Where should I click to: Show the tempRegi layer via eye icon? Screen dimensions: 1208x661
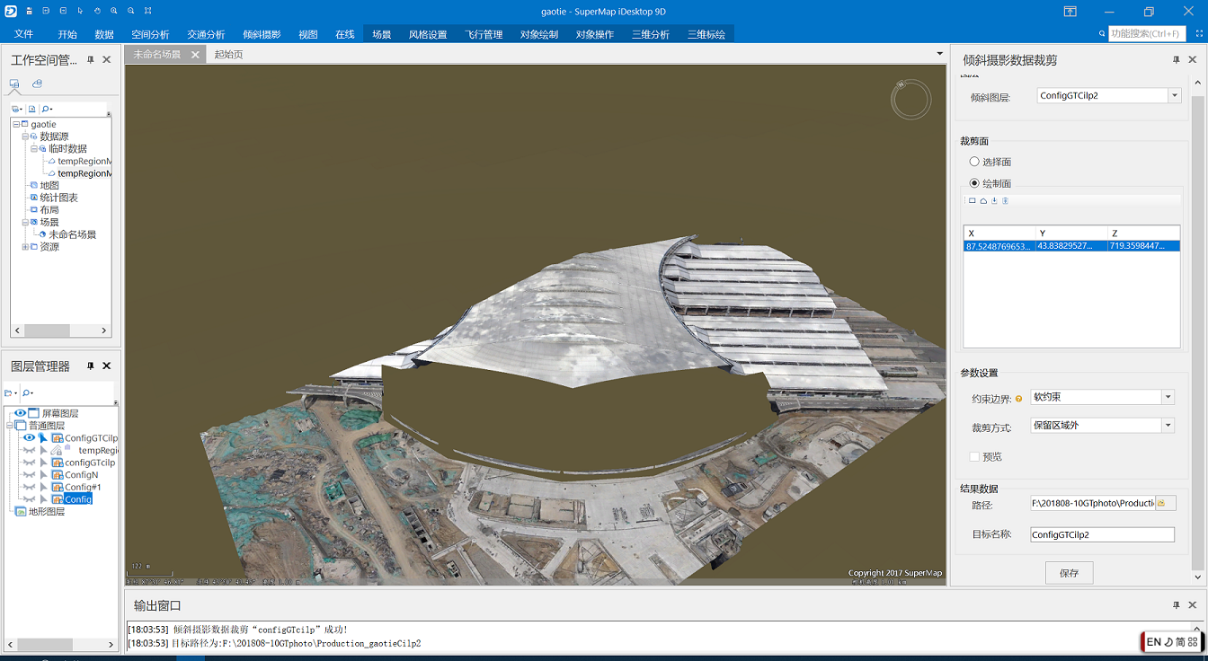pyautogui.click(x=29, y=450)
